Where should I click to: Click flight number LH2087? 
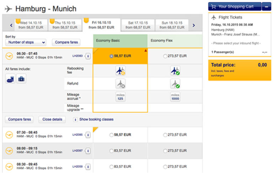pos(77,150)
